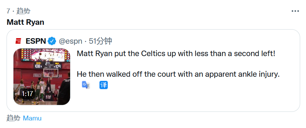Click the 7 · 趋势 ranking label
Viewport: 306px width, 128px height.
click(x=18, y=11)
